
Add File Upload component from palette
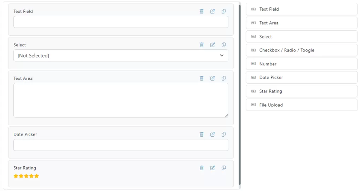[302, 105]
